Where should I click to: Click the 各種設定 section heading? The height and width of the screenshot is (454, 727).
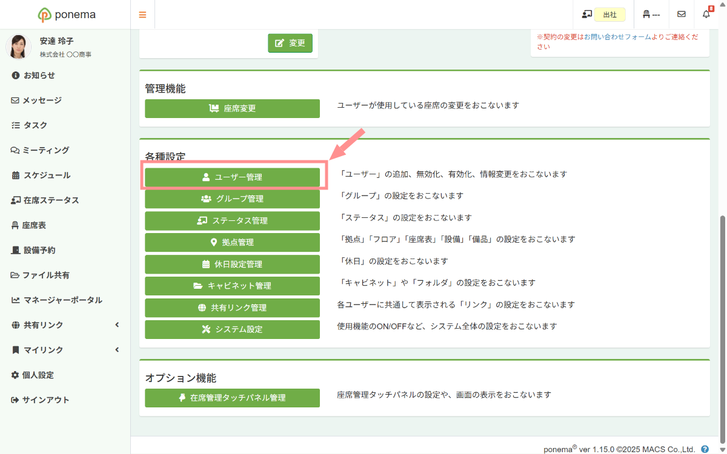165,156
